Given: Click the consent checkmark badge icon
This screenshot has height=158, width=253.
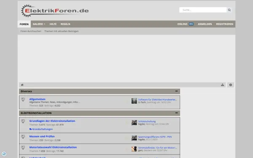Looking at the screenshot, I should (4, 154).
